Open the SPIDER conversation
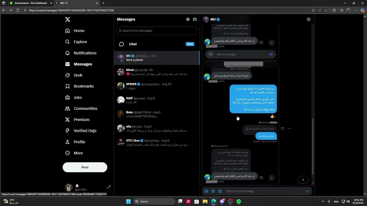Image resolution: width=367 pixels, height=206 pixels. [x=157, y=86]
